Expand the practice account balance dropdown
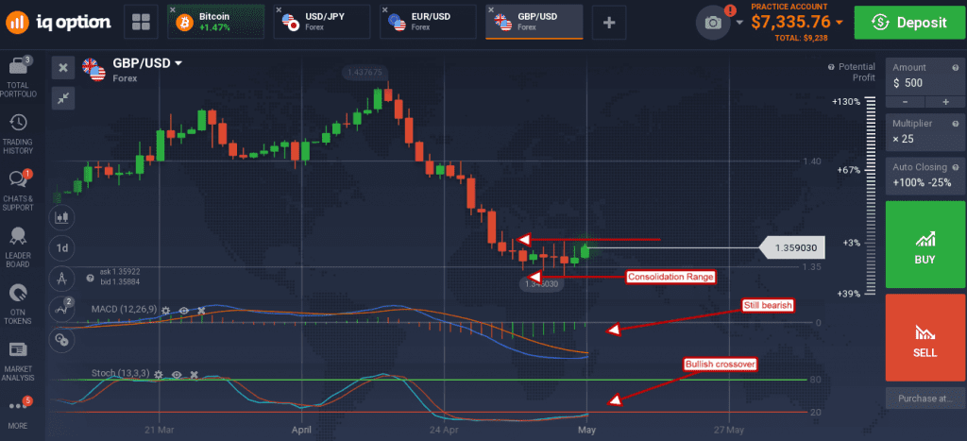This screenshot has width=967, height=441. [x=839, y=23]
